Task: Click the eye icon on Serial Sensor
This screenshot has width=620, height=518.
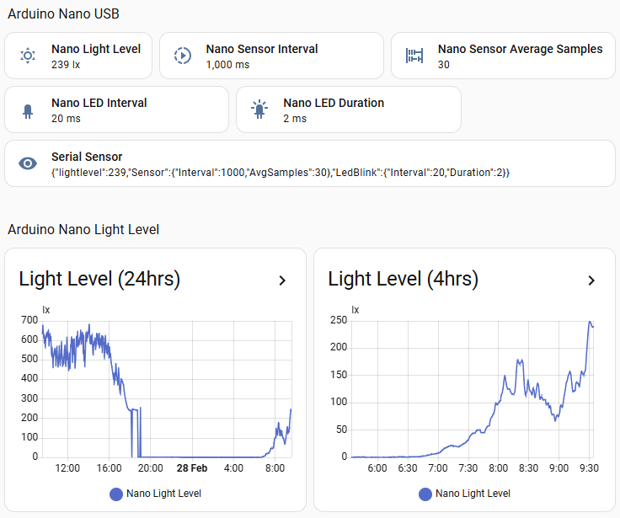Action: tap(28, 163)
